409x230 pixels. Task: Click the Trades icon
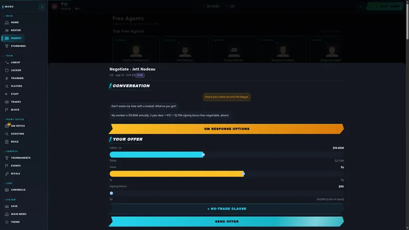7,102
